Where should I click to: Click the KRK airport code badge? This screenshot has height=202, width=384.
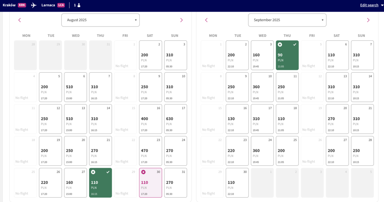coord(22,5)
